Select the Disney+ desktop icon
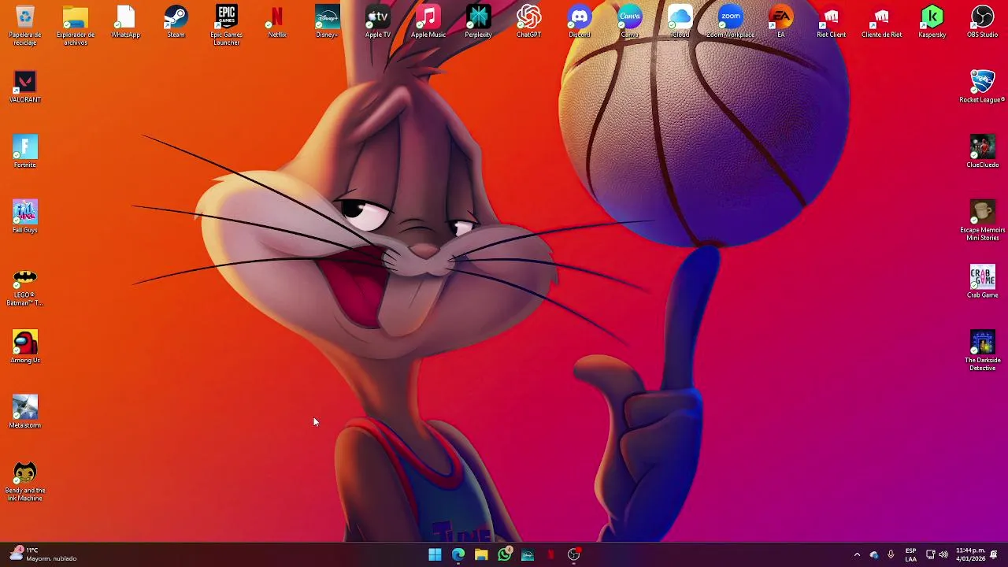 click(x=327, y=22)
